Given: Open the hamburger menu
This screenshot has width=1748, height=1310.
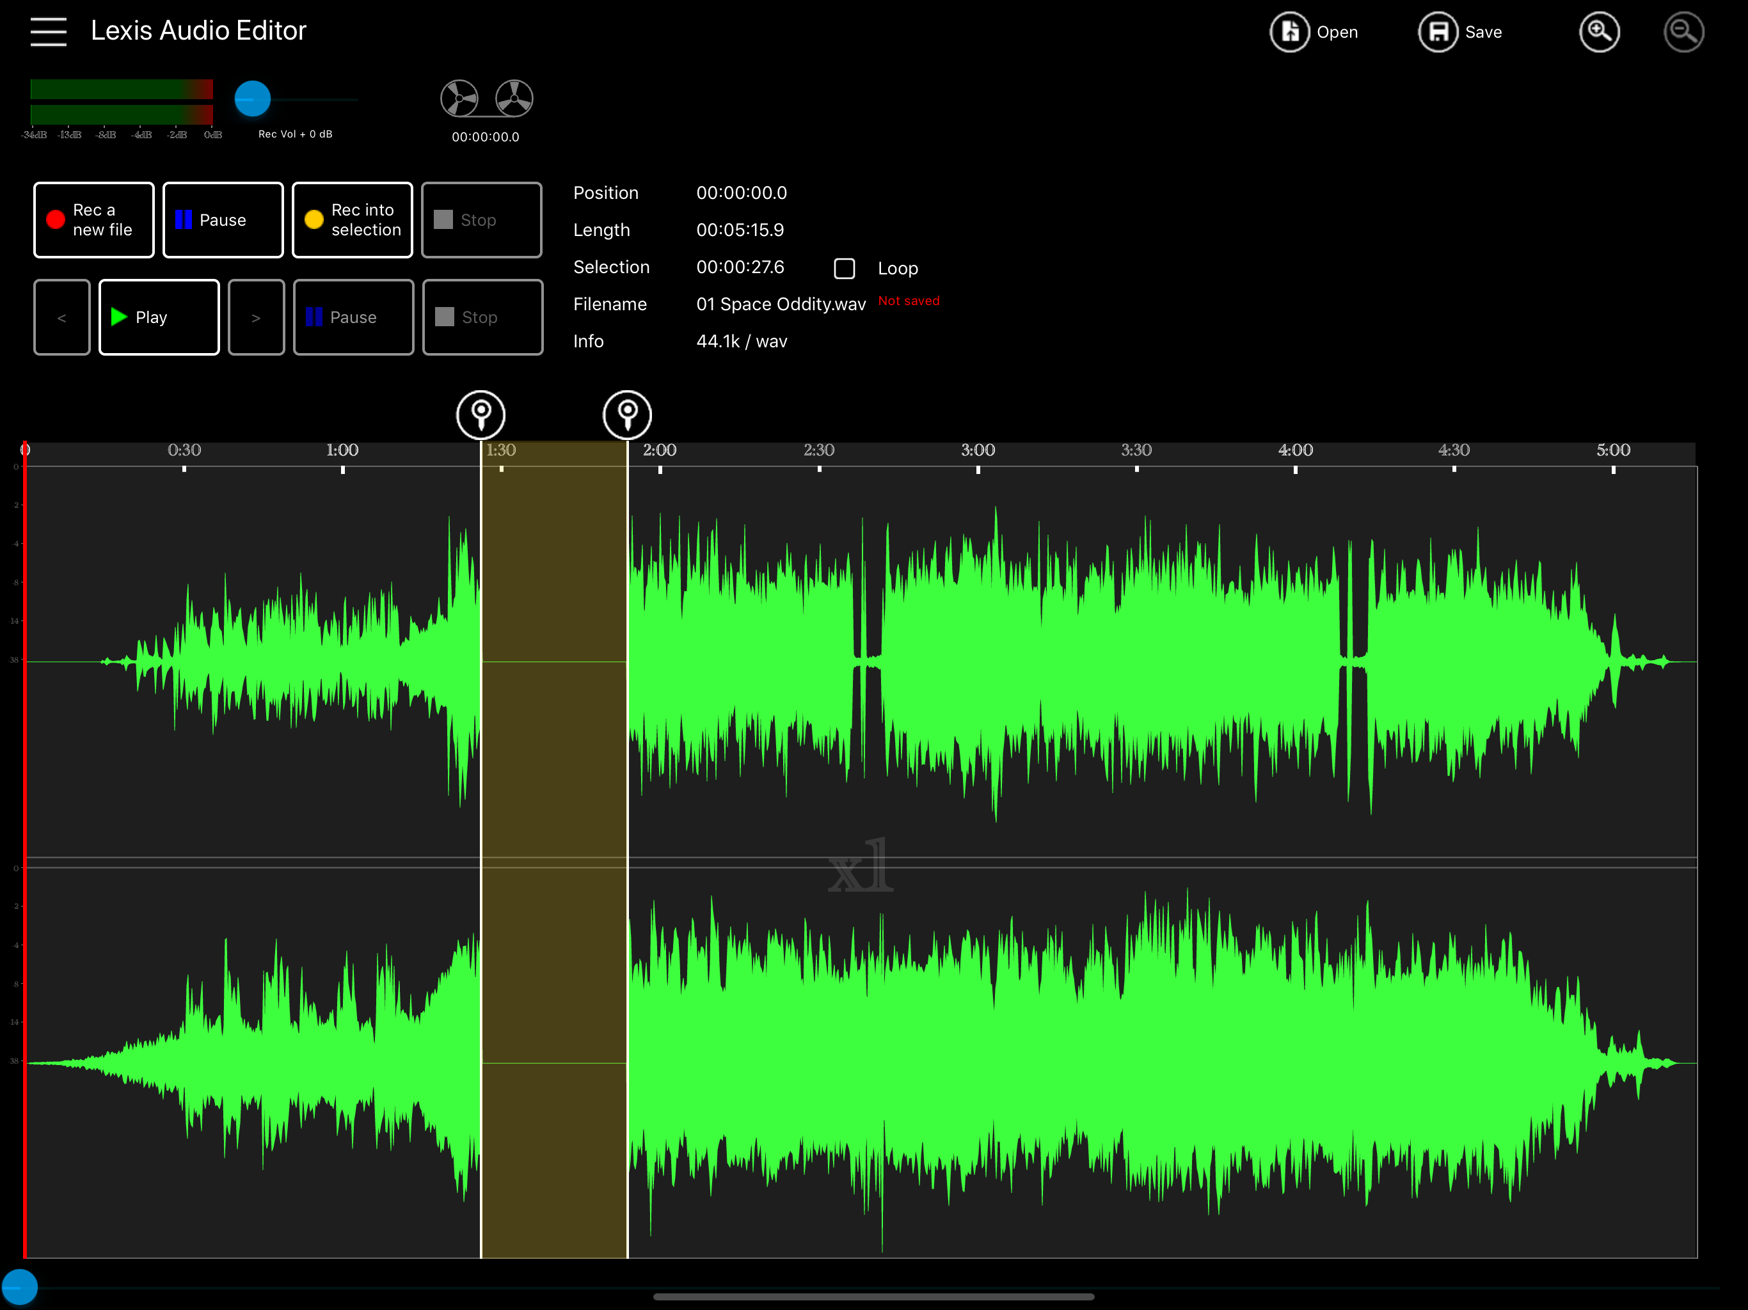Looking at the screenshot, I should (x=48, y=31).
